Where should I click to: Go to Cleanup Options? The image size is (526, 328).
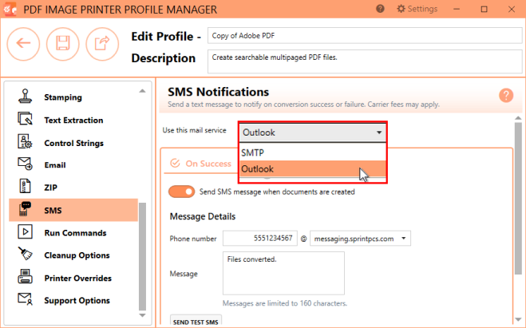pyautogui.click(x=77, y=255)
